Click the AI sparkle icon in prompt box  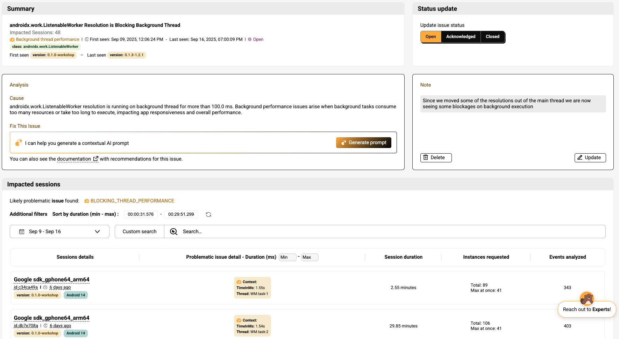(x=19, y=143)
